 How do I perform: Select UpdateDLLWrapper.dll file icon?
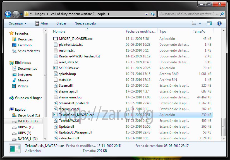[x=56, y=132]
